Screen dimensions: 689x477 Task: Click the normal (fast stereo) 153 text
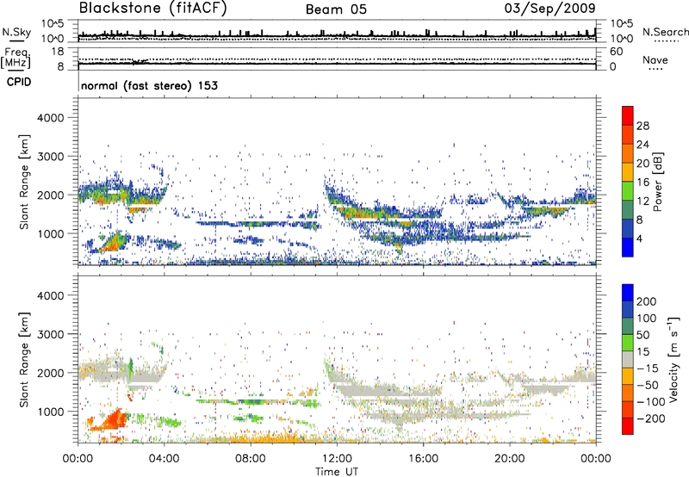click(149, 85)
